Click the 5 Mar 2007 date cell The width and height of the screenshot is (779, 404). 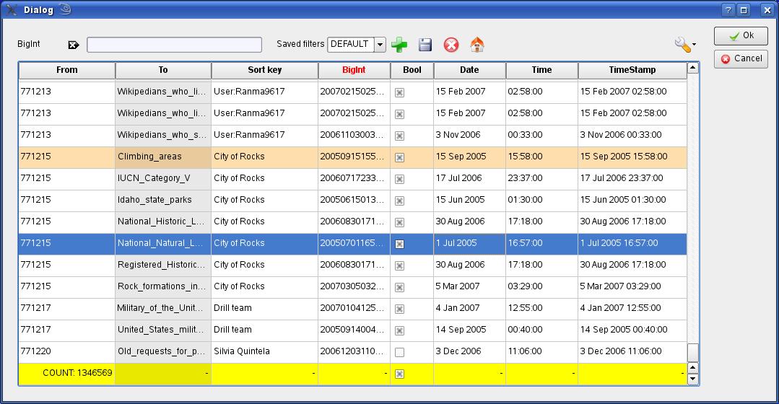tap(469, 286)
